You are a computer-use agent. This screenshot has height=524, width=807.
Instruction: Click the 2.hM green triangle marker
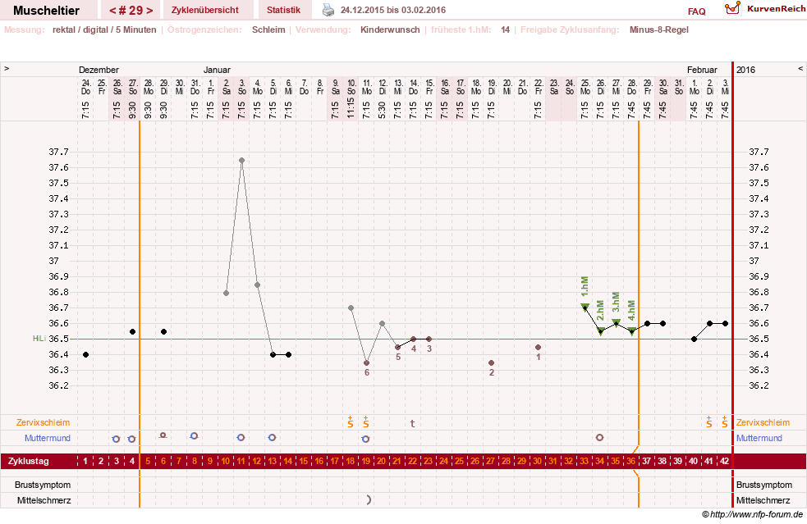point(601,331)
